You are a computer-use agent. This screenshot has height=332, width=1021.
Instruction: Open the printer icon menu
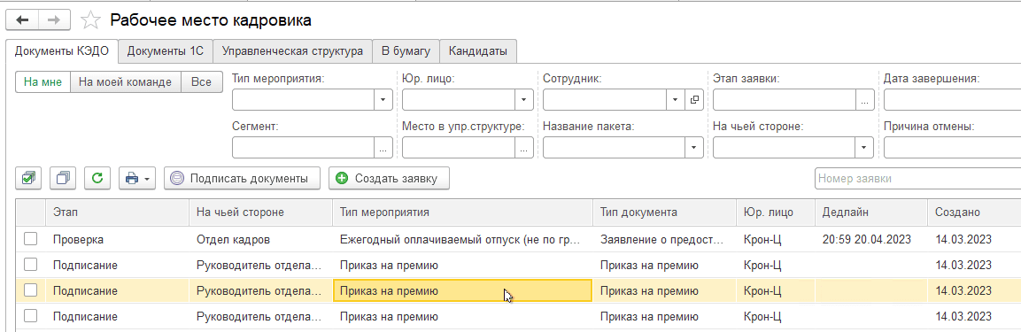pos(136,178)
